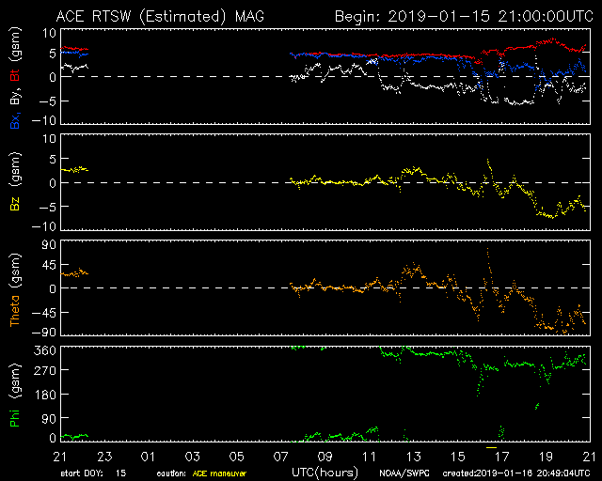Click the Begin date timestamp text
Image resolution: width=602 pixels, height=481 pixels.
point(461,16)
